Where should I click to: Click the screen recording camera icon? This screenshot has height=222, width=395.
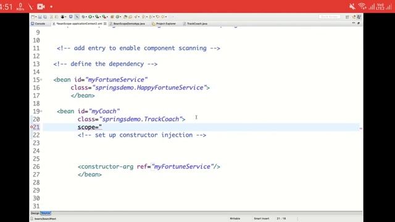point(41,7)
